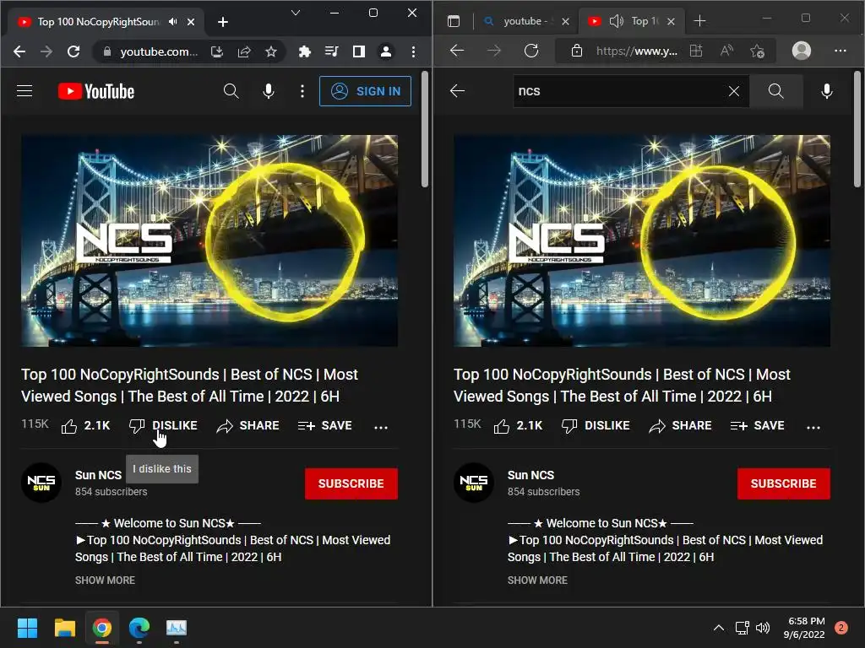Like the video in the Edge window
Screen dimensions: 865x648
tap(518, 426)
